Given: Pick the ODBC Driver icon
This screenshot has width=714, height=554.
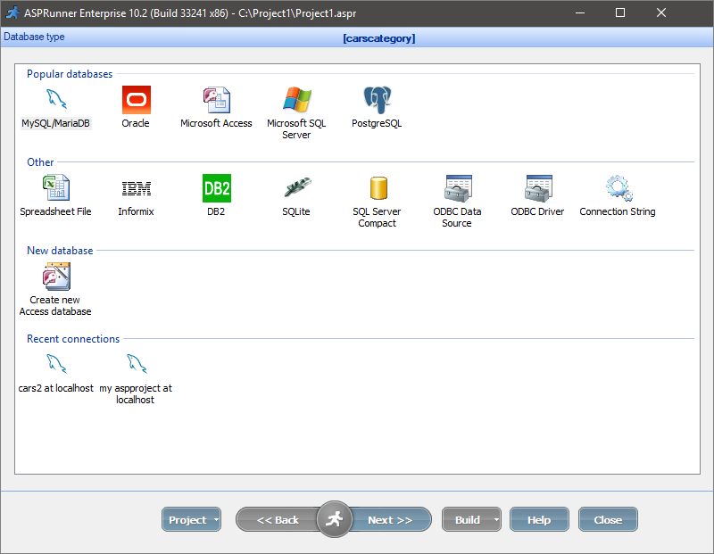Looking at the screenshot, I should [538, 188].
